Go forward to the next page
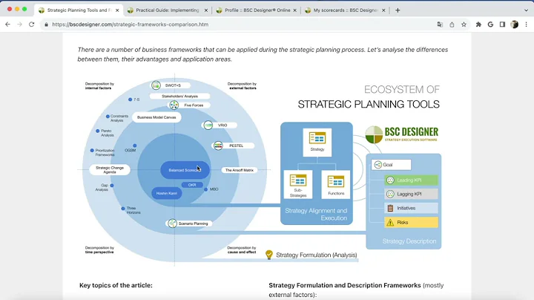Image resolution: width=534 pixels, height=300 pixels. pyautogui.click(x=19, y=25)
